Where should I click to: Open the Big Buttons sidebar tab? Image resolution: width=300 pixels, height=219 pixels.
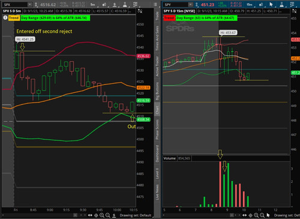[157, 91]
